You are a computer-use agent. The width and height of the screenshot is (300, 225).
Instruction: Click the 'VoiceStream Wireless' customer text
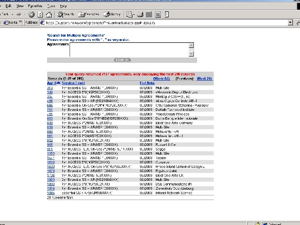(x=172, y=114)
